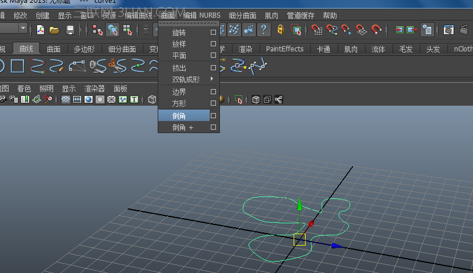Expand the collapsed toolbar section arrow

[81, 30]
